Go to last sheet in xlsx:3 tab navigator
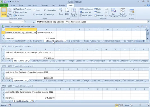The height and width of the screenshot is (107, 150). [x=10, y=81]
